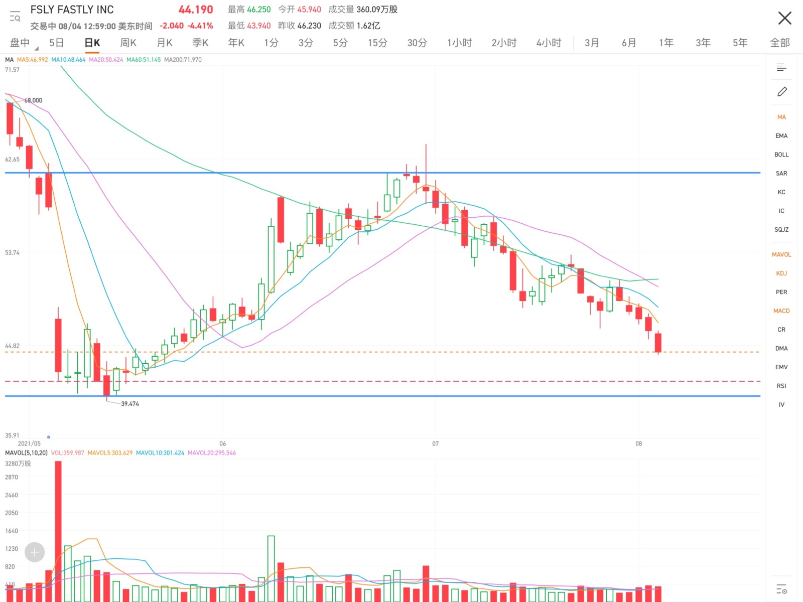This screenshot has width=803, height=602.
Task: Open the chart legend lines icon
Action: [x=781, y=67]
